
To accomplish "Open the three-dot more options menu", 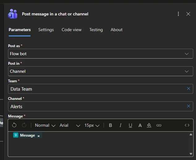I will point(178,14).
